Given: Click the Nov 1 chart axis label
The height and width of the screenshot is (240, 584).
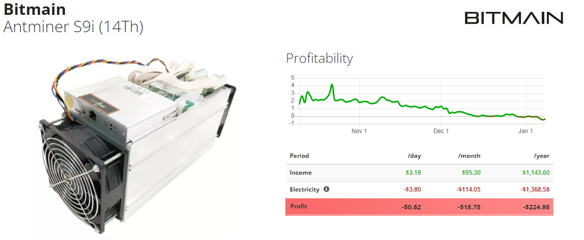Looking at the screenshot, I should [359, 131].
